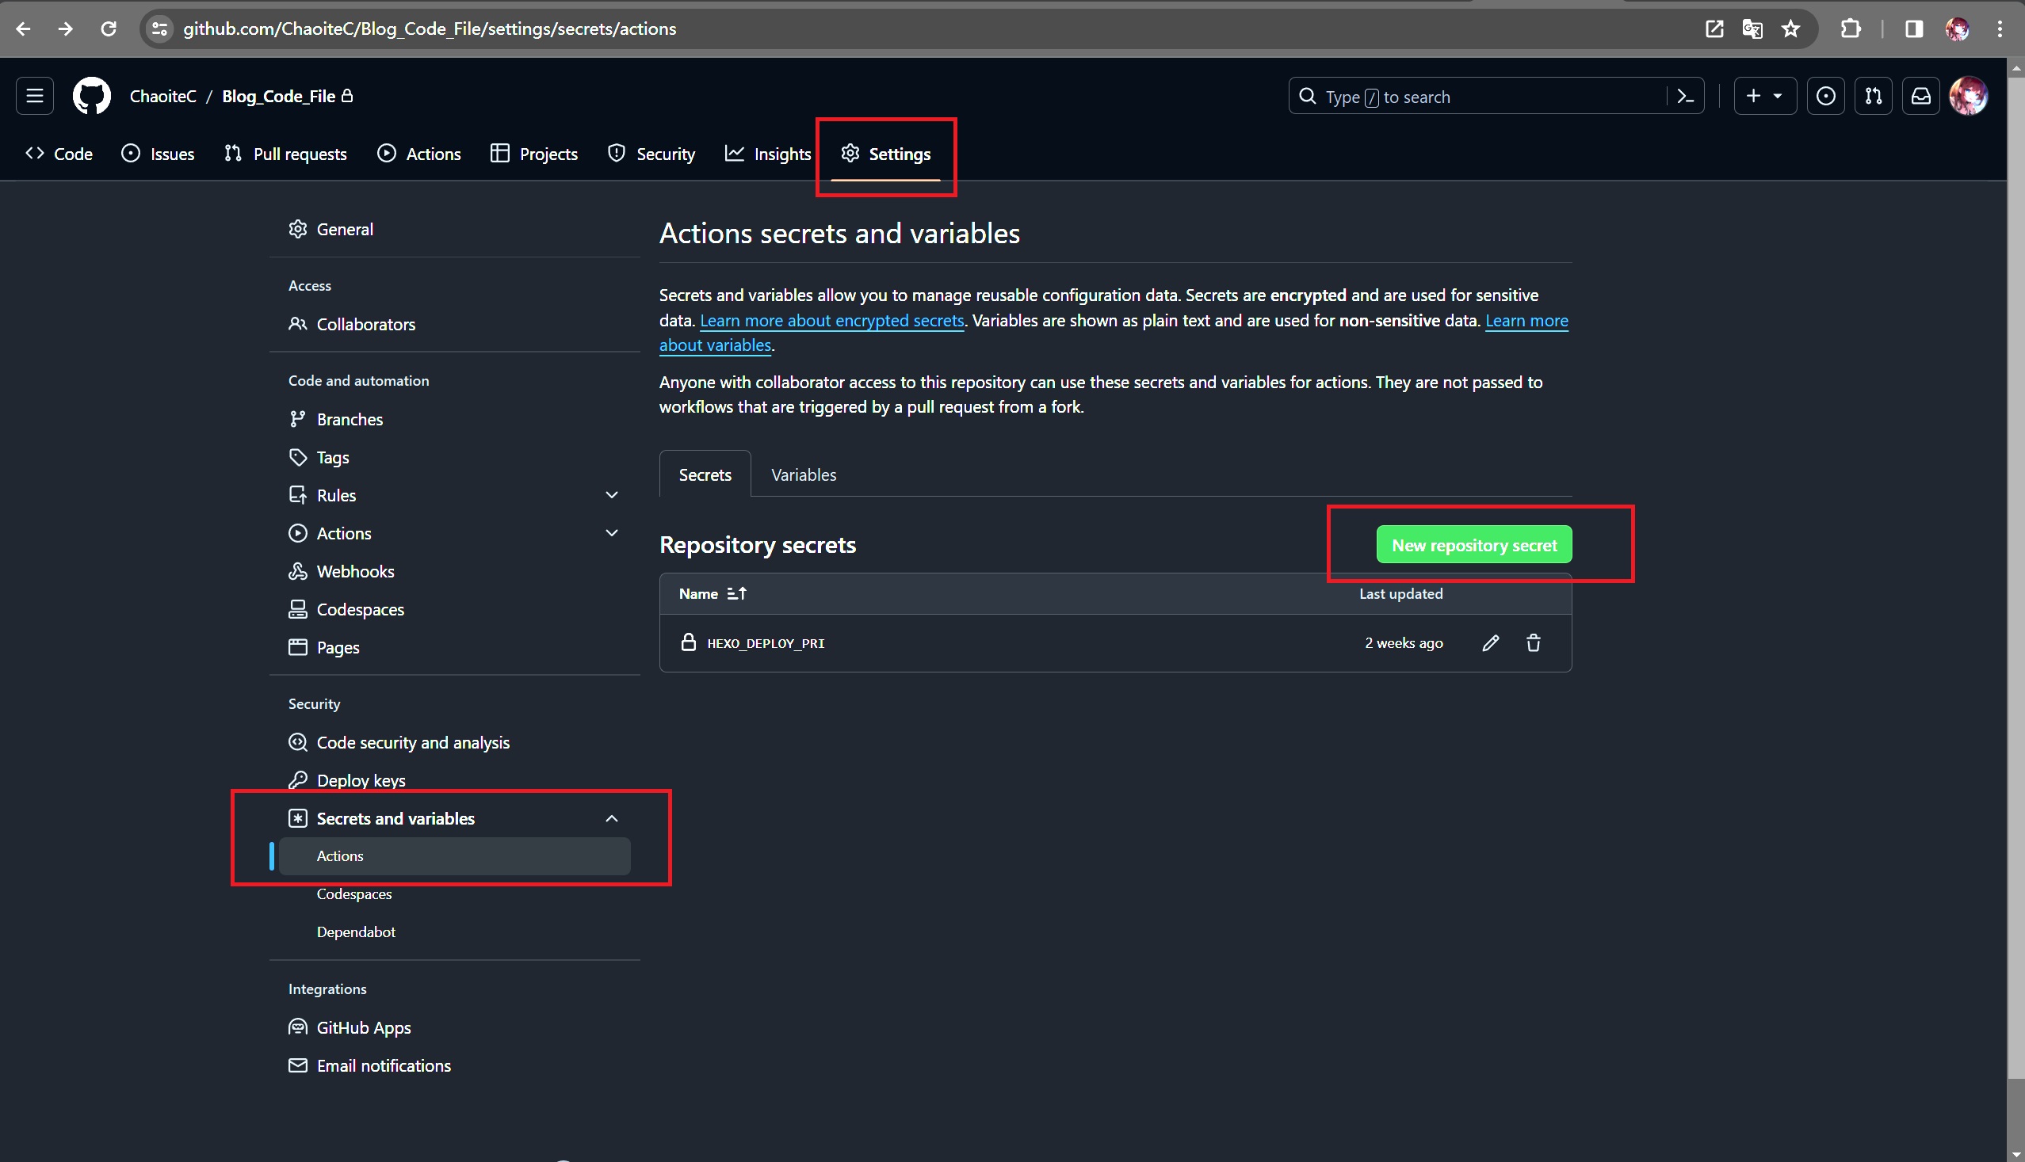2025x1162 pixels.
Task: Go back with browser back arrow
Action: pyautogui.click(x=22, y=29)
